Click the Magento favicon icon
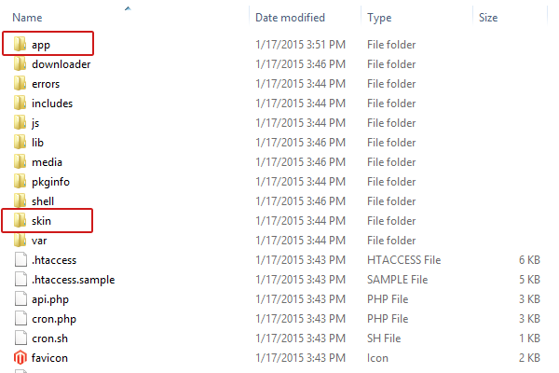 20,358
